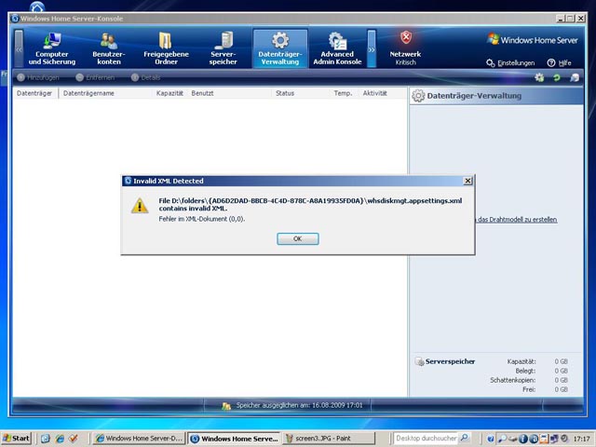The width and height of the screenshot is (596, 447).
Task: Open the Advanced Admin Konsole tab
Action: pos(337,48)
